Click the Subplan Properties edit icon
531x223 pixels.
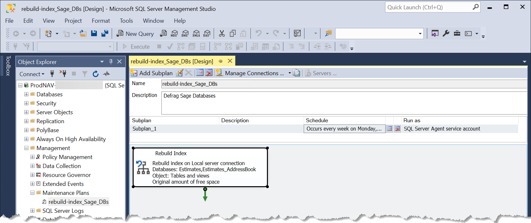pos(180,73)
